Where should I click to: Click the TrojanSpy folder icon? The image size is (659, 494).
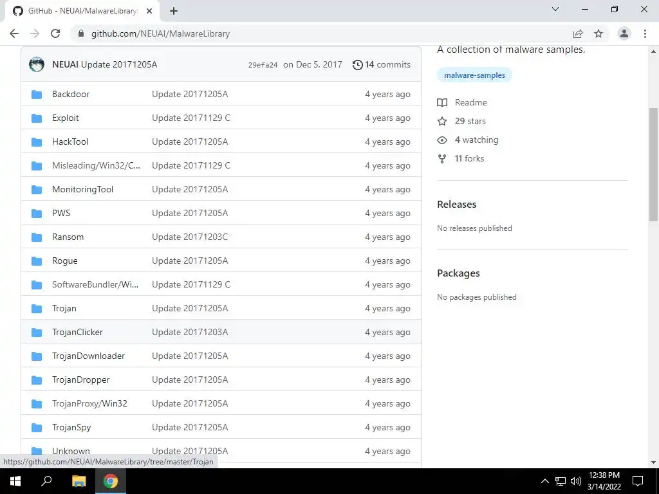(37, 428)
